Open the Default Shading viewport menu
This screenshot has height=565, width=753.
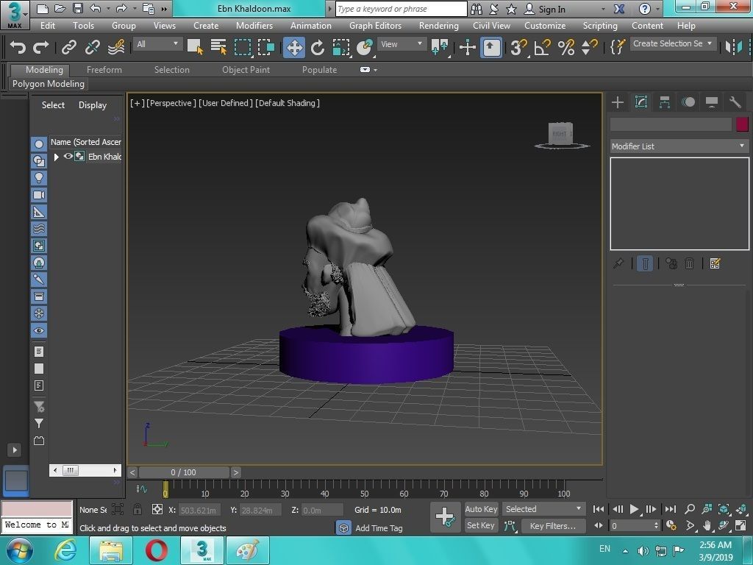(288, 103)
